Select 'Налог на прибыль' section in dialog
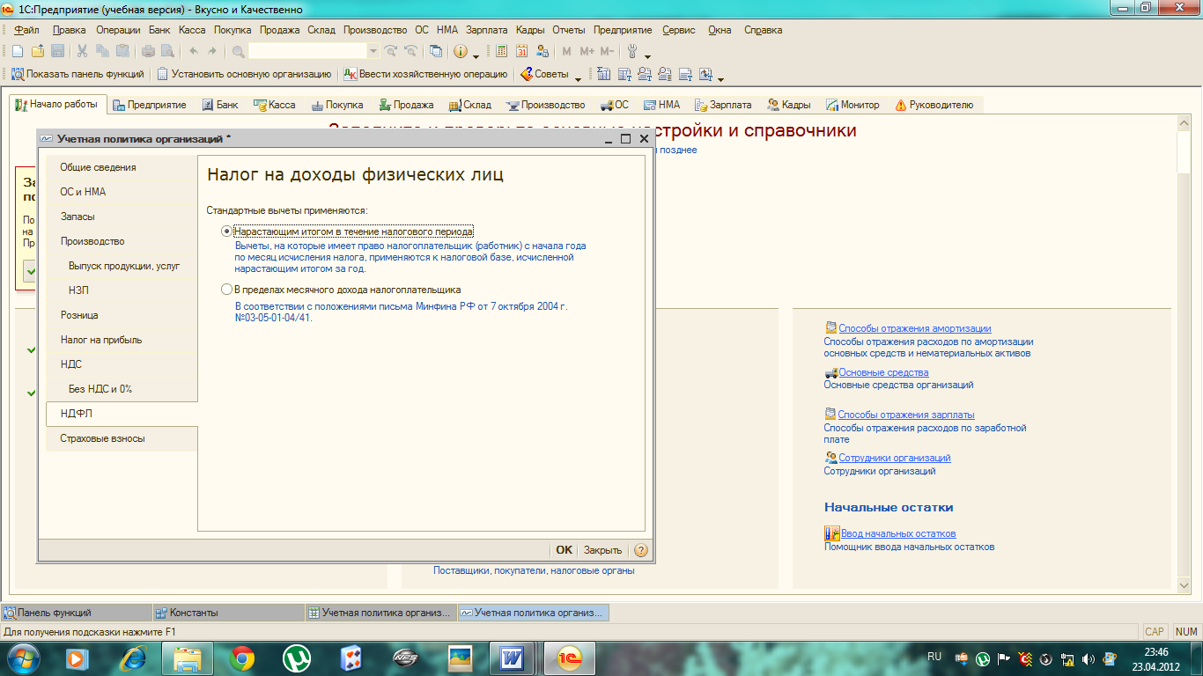The width and height of the screenshot is (1203, 676). pyautogui.click(x=122, y=340)
